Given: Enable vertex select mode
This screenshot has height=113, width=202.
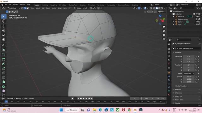Looking at the screenshot, I should (x=22, y=8).
